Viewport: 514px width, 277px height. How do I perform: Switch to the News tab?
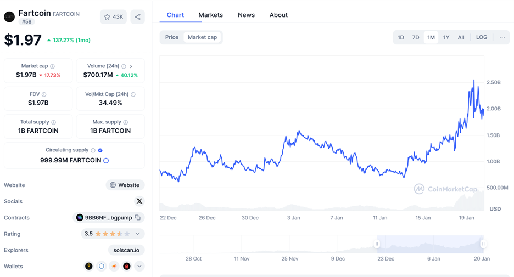pos(246,15)
